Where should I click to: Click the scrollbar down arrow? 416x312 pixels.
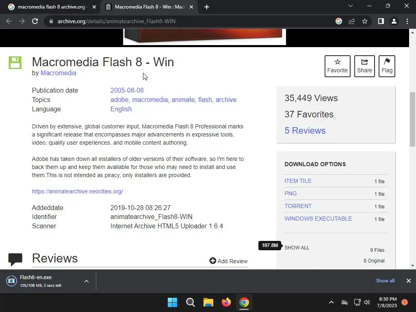tap(412, 266)
